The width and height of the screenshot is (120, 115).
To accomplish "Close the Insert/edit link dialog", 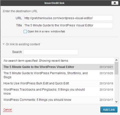I will [x=115, y=3].
